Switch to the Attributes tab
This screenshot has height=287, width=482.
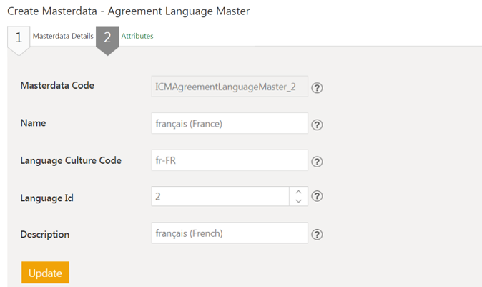tap(137, 36)
